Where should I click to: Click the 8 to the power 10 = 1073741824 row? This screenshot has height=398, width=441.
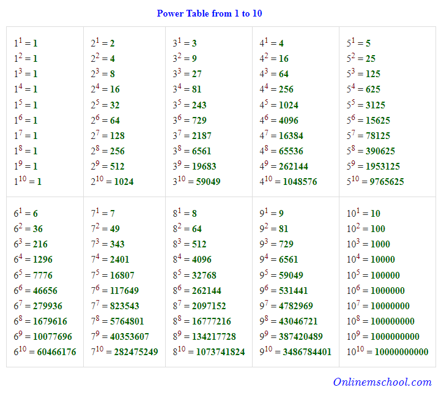[x=209, y=351]
